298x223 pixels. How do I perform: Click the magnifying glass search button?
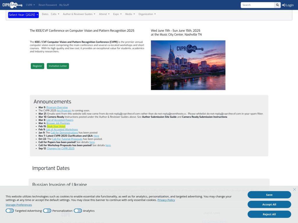point(278,5)
